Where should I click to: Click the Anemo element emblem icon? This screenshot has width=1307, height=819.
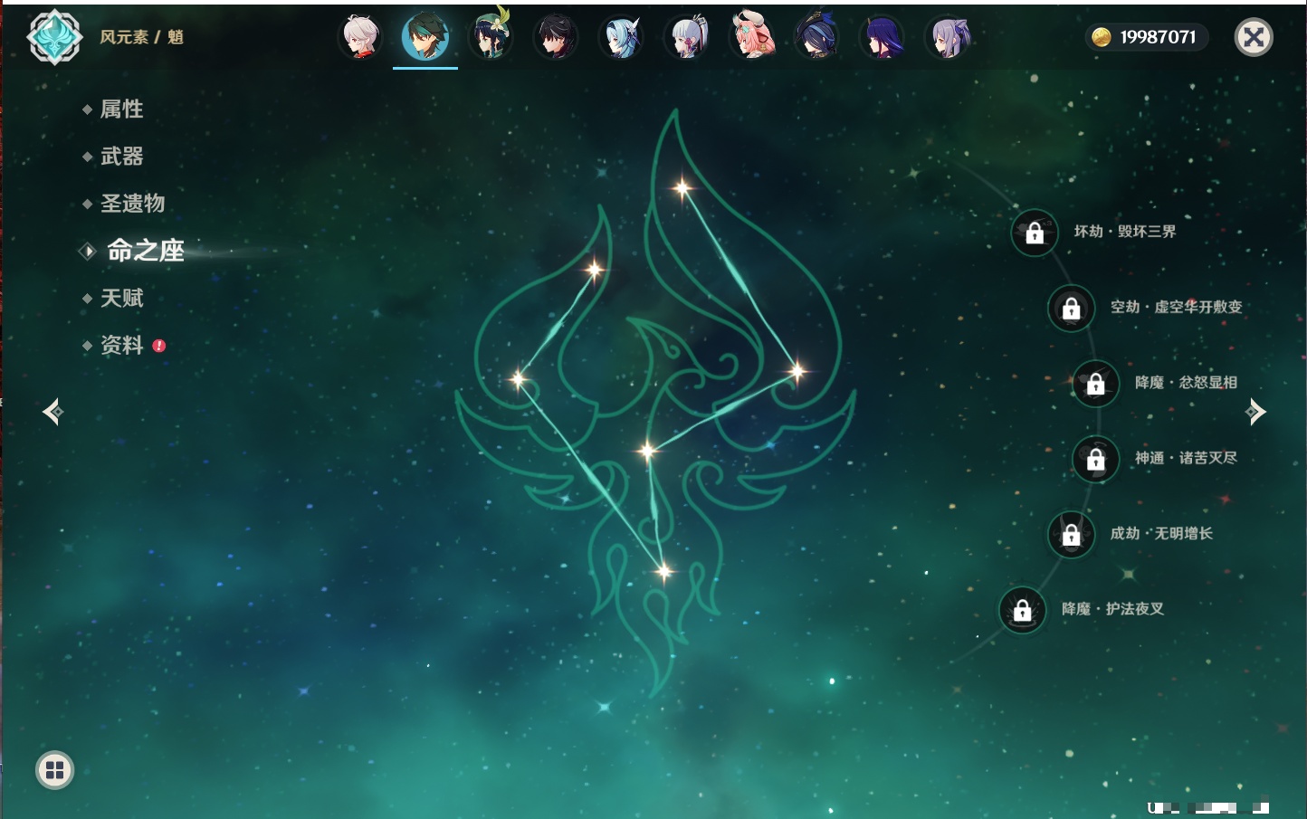tap(54, 37)
